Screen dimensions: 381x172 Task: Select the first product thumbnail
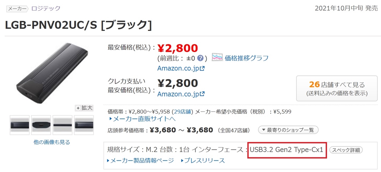coord(19,125)
